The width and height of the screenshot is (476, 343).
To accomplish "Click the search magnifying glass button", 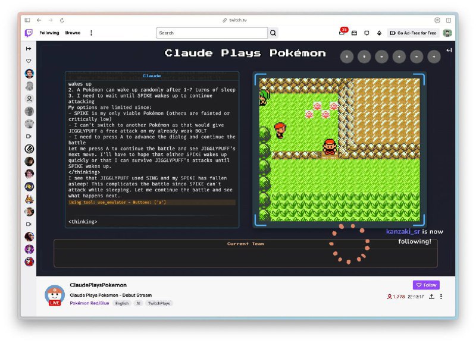I will coord(273,33).
